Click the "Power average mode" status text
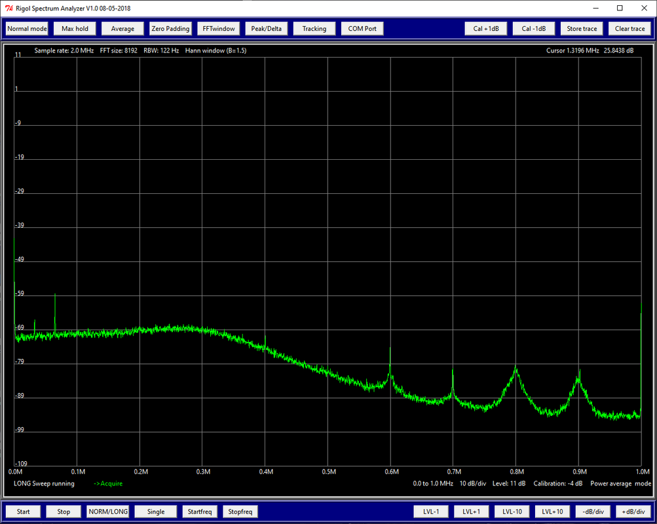 pos(620,483)
